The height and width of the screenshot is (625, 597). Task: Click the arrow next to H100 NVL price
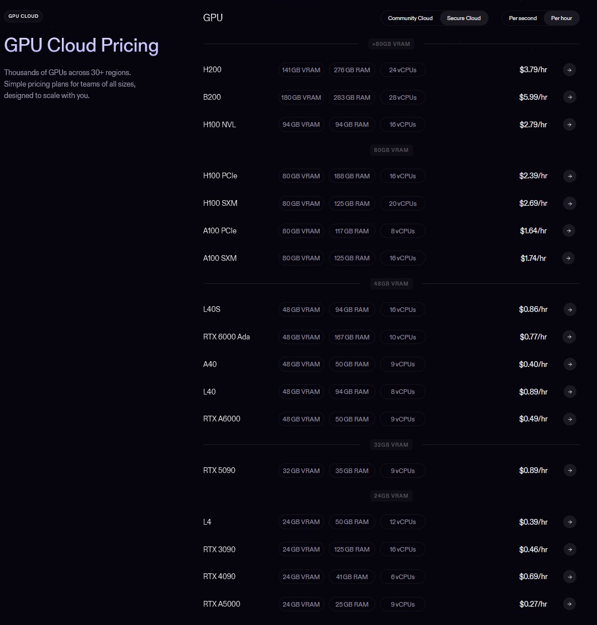click(x=569, y=124)
